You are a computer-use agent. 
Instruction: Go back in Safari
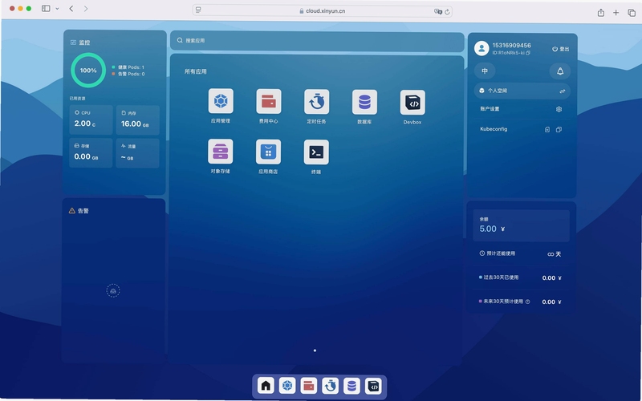[71, 9]
